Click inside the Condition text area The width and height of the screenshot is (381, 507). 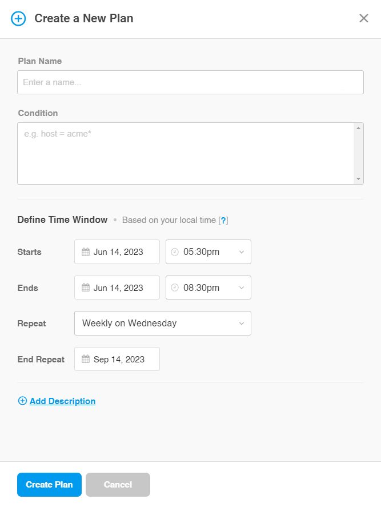click(186, 153)
